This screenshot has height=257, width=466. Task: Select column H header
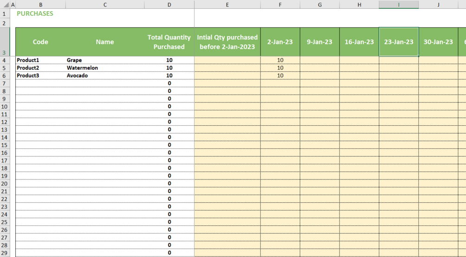click(x=359, y=5)
